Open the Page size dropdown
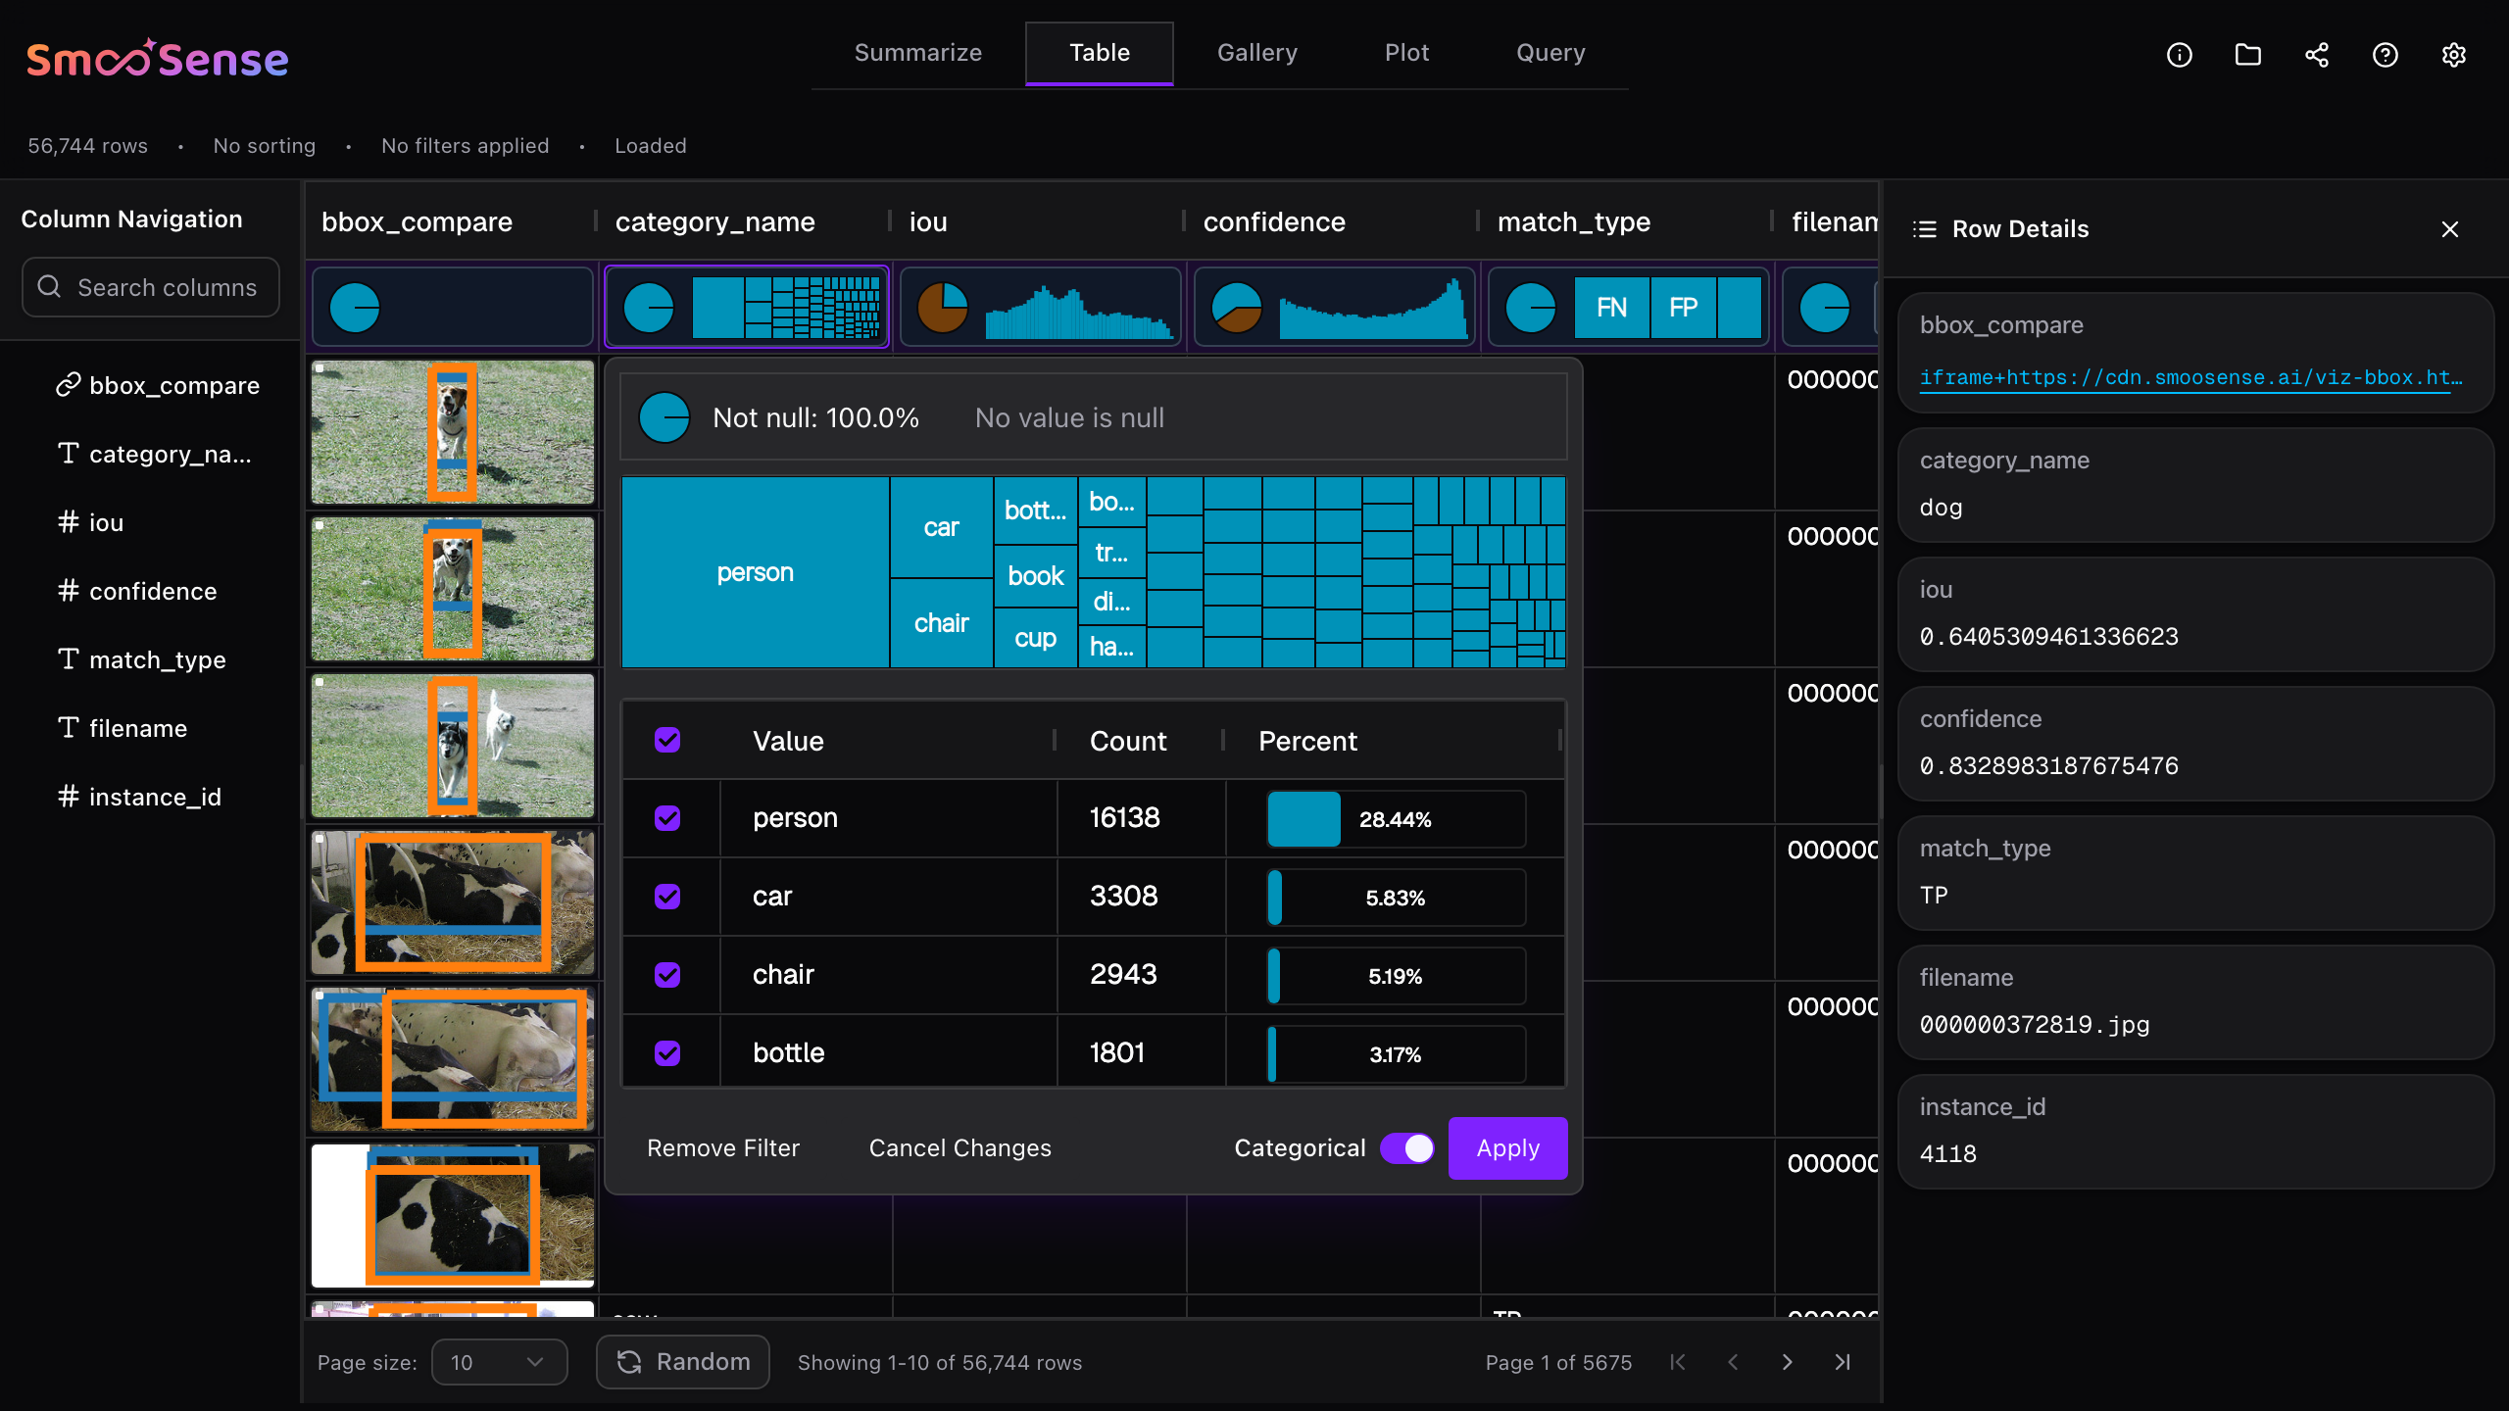Viewport: 2509px width, 1411px height. pos(499,1362)
